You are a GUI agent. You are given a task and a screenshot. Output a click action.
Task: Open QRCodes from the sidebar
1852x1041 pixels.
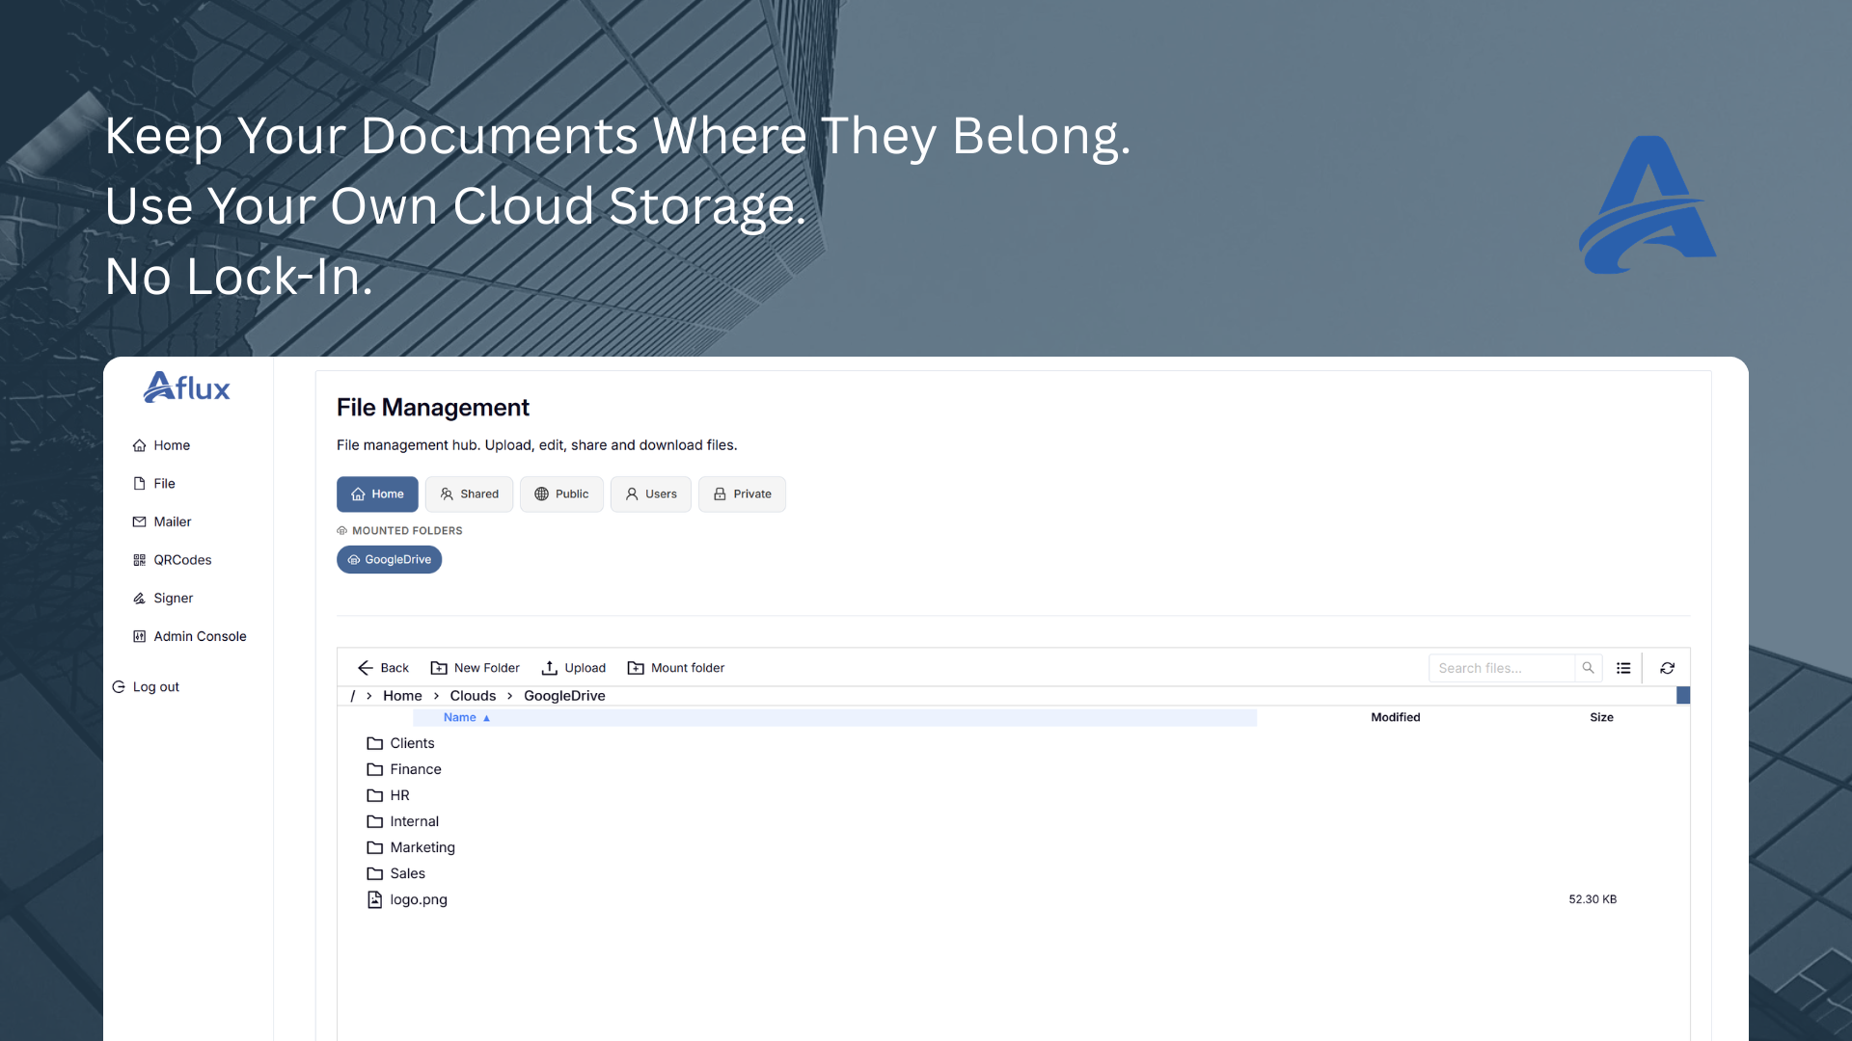click(181, 560)
